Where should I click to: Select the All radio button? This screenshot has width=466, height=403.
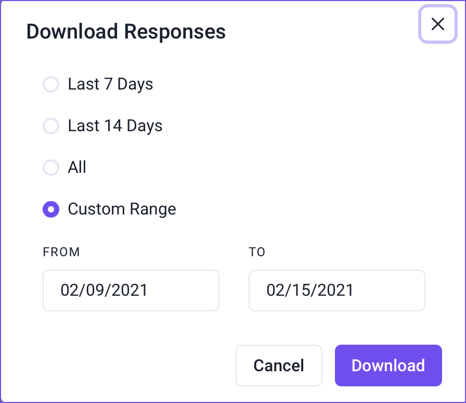[51, 168]
